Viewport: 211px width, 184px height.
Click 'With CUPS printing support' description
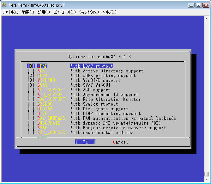pyautogui.click(x=103, y=76)
